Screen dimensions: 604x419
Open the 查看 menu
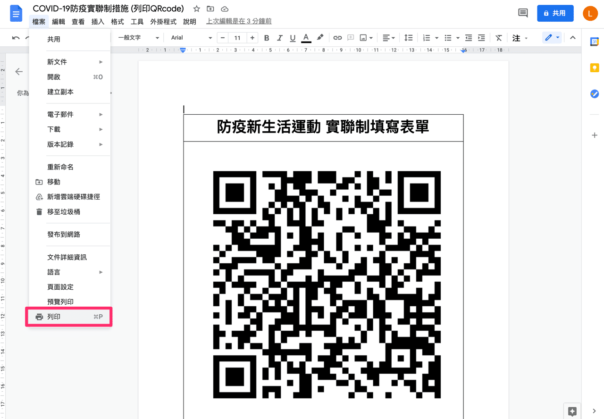(x=78, y=22)
